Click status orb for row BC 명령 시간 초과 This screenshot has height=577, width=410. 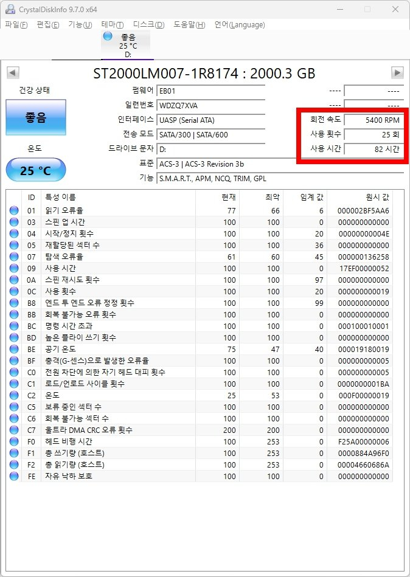click(14, 326)
